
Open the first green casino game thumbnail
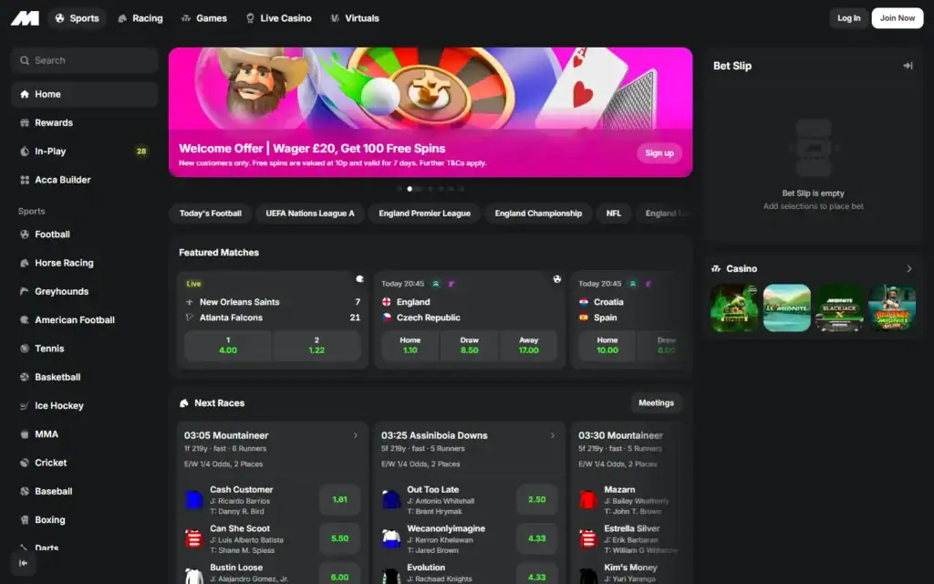click(734, 308)
